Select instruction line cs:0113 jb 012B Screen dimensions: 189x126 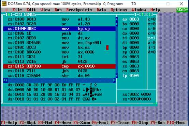(59, 62)
